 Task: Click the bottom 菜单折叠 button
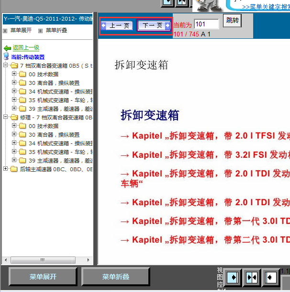point(115,277)
